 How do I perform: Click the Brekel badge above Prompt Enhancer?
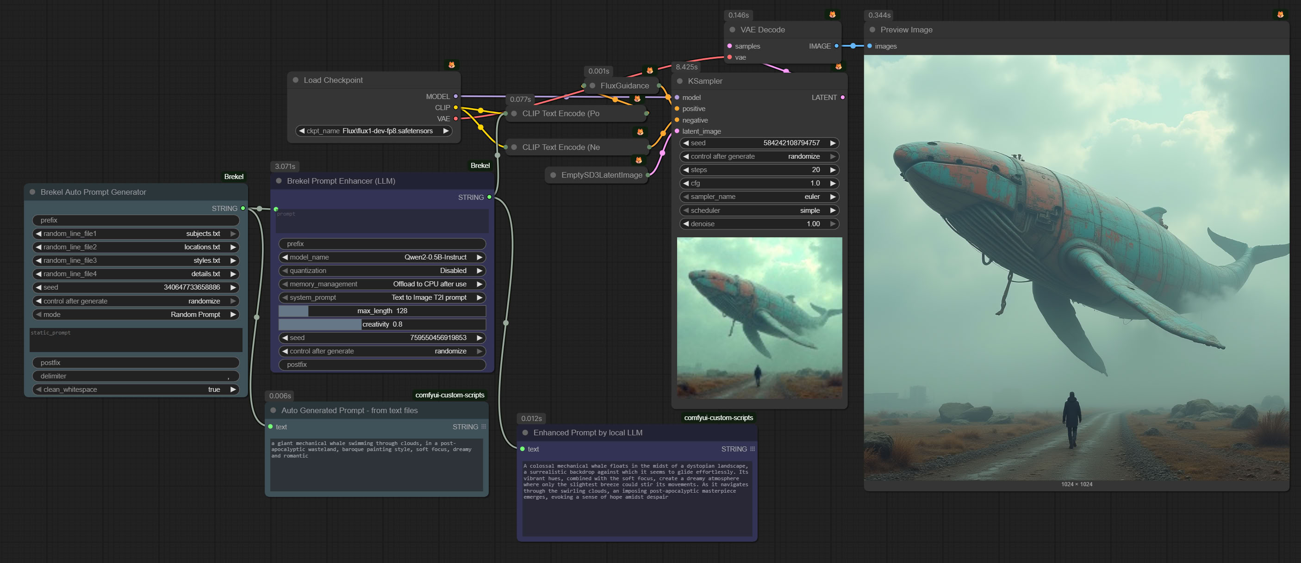[480, 166]
